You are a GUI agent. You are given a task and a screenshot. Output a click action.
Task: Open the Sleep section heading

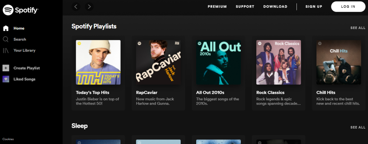[x=79, y=126]
